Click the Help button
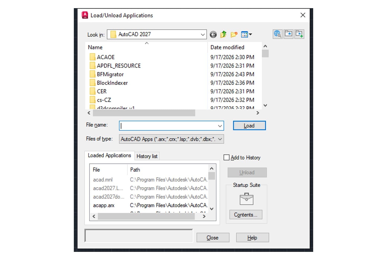387x260 pixels. tap(252, 238)
